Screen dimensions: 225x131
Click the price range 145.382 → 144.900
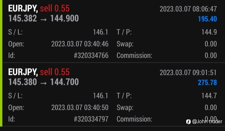click(x=43, y=18)
